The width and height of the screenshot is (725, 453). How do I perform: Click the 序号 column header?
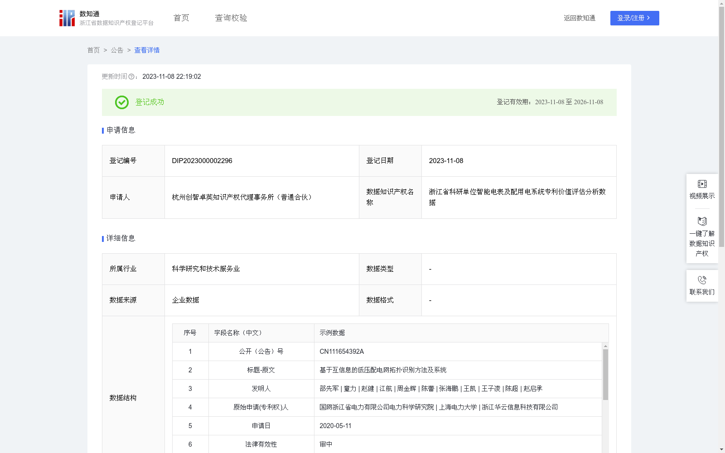coord(190,333)
